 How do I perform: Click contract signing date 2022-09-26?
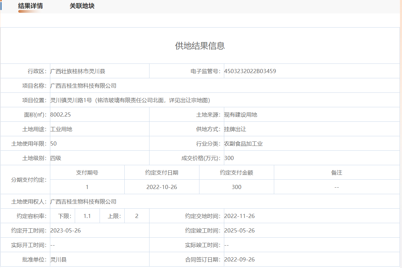click(x=239, y=260)
